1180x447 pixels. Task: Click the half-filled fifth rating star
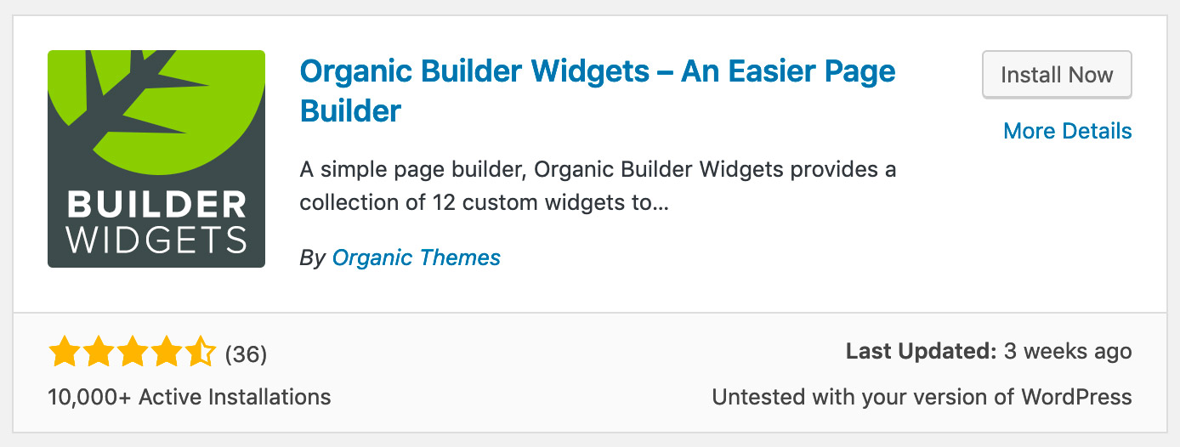click(x=200, y=353)
